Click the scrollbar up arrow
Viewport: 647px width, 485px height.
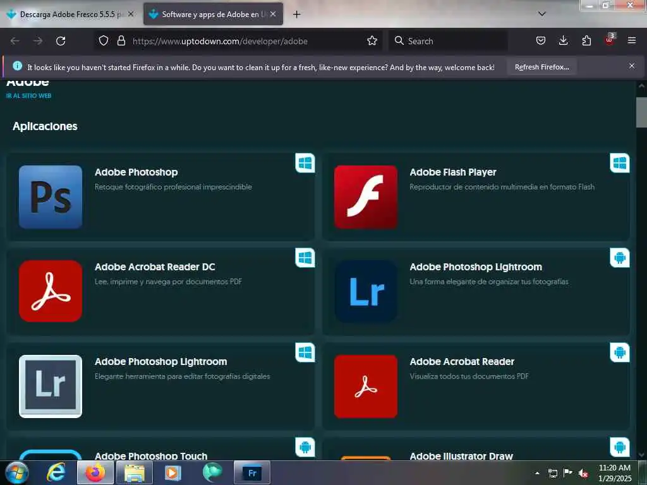click(641, 86)
